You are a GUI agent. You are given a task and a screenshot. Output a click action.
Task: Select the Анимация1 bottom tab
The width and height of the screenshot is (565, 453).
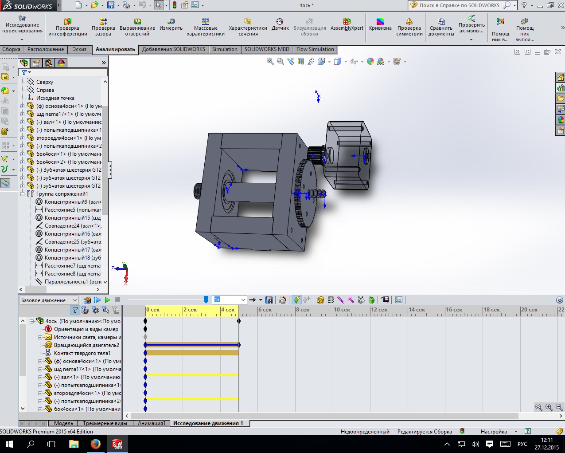pyautogui.click(x=152, y=423)
